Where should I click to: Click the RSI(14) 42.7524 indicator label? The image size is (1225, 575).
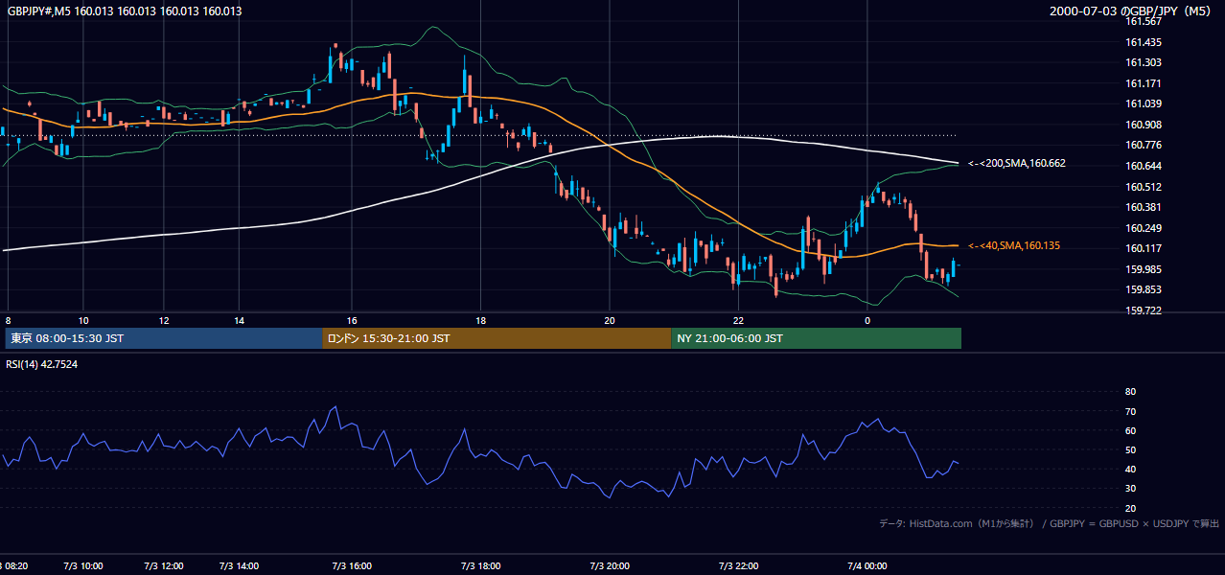point(42,365)
